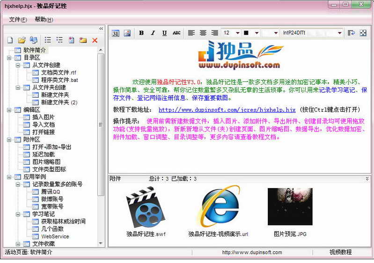The width and height of the screenshot is (374, 263).
Task: Click create from folder icon
Action: click(x=83, y=40)
